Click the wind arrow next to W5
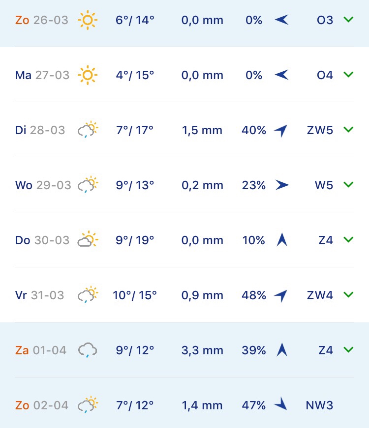Viewport: 369px width, 428px height. [x=282, y=185]
